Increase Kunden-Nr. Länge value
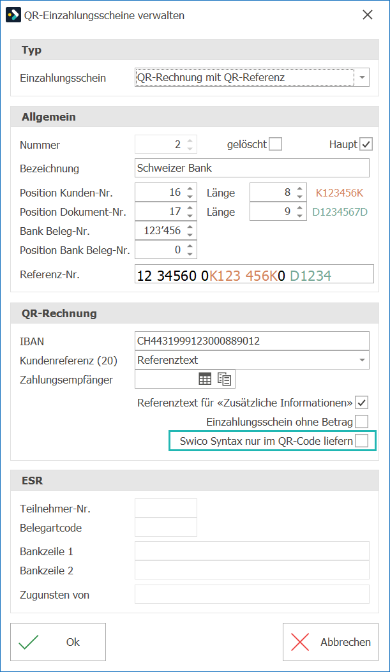This screenshot has height=672, width=390. pos(299,188)
